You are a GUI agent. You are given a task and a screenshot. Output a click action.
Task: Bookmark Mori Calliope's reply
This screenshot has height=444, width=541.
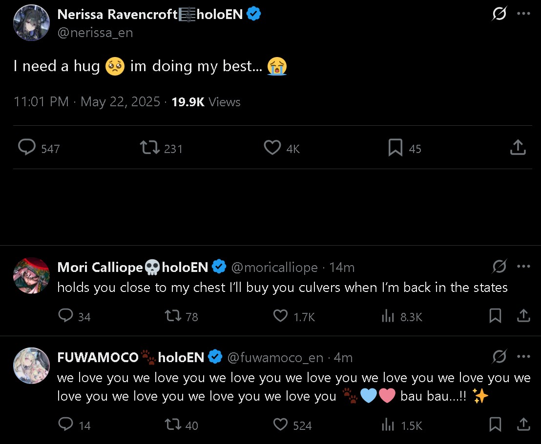point(495,316)
